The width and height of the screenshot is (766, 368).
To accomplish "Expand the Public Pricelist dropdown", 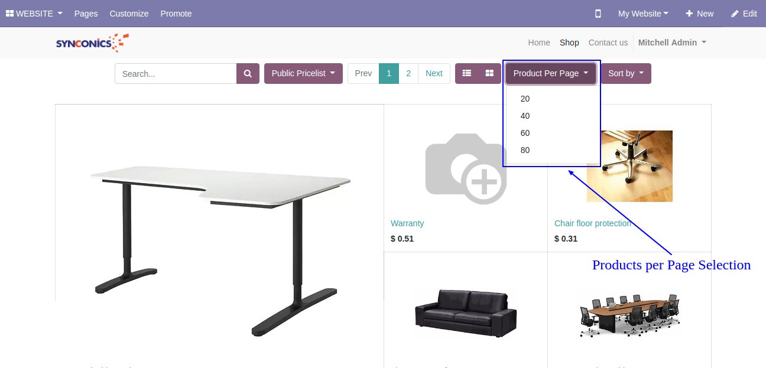I will [303, 73].
